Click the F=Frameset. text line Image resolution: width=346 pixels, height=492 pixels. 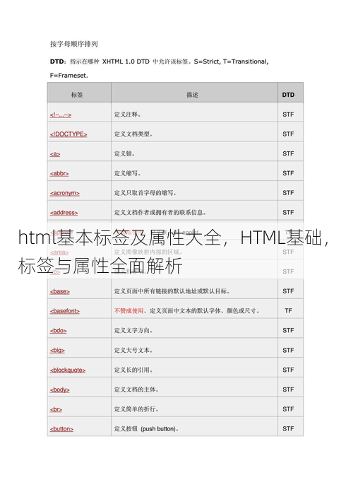pyautogui.click(x=69, y=76)
